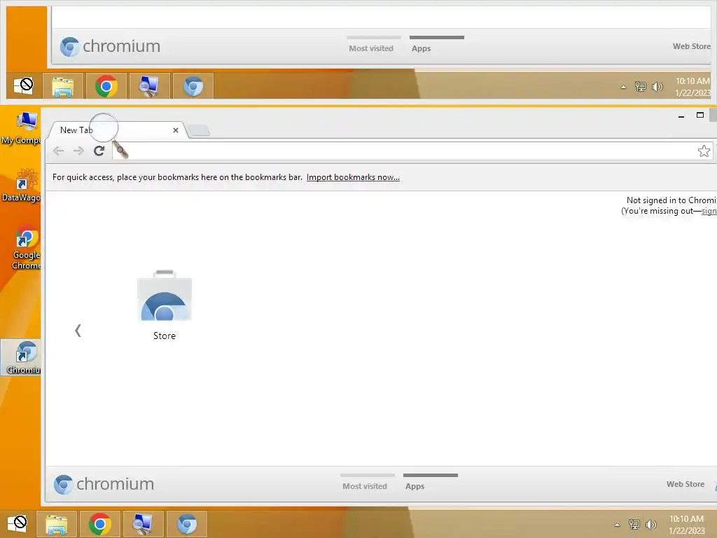Bookmark this page with the star icon
The width and height of the screenshot is (717, 538).
pos(704,151)
